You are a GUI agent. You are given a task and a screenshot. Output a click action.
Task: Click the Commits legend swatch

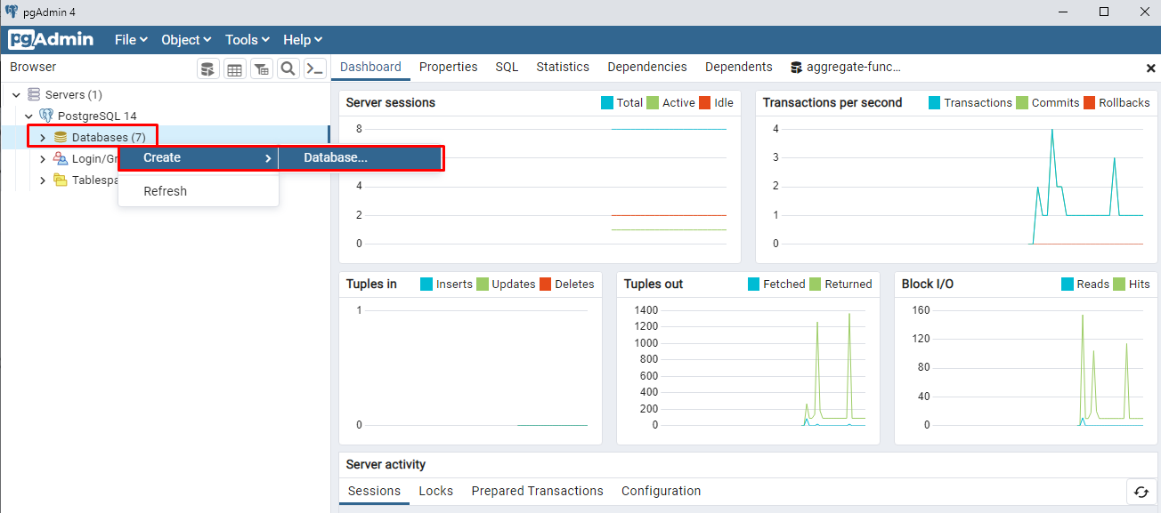point(1022,103)
